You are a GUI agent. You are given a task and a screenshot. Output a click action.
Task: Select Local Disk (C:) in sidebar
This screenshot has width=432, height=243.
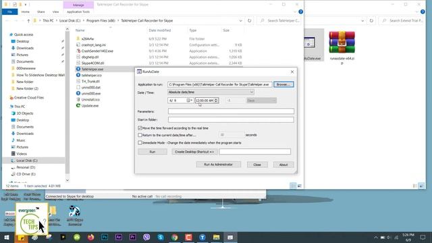click(27, 161)
